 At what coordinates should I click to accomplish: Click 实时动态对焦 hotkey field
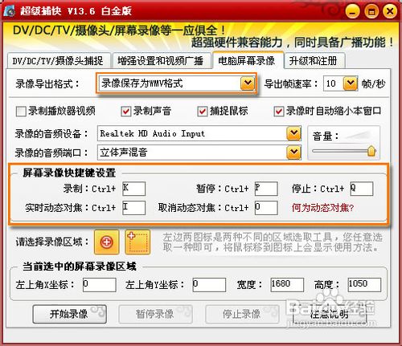click(133, 208)
